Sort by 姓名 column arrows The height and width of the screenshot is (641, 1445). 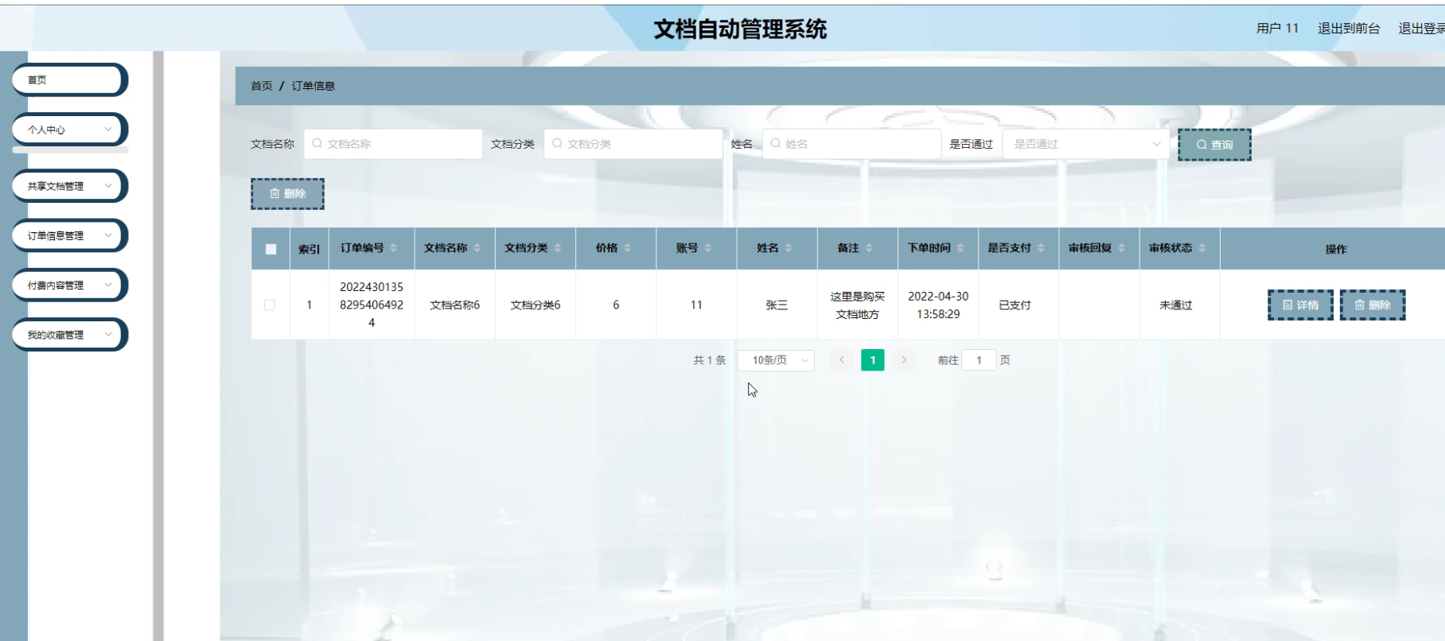789,248
